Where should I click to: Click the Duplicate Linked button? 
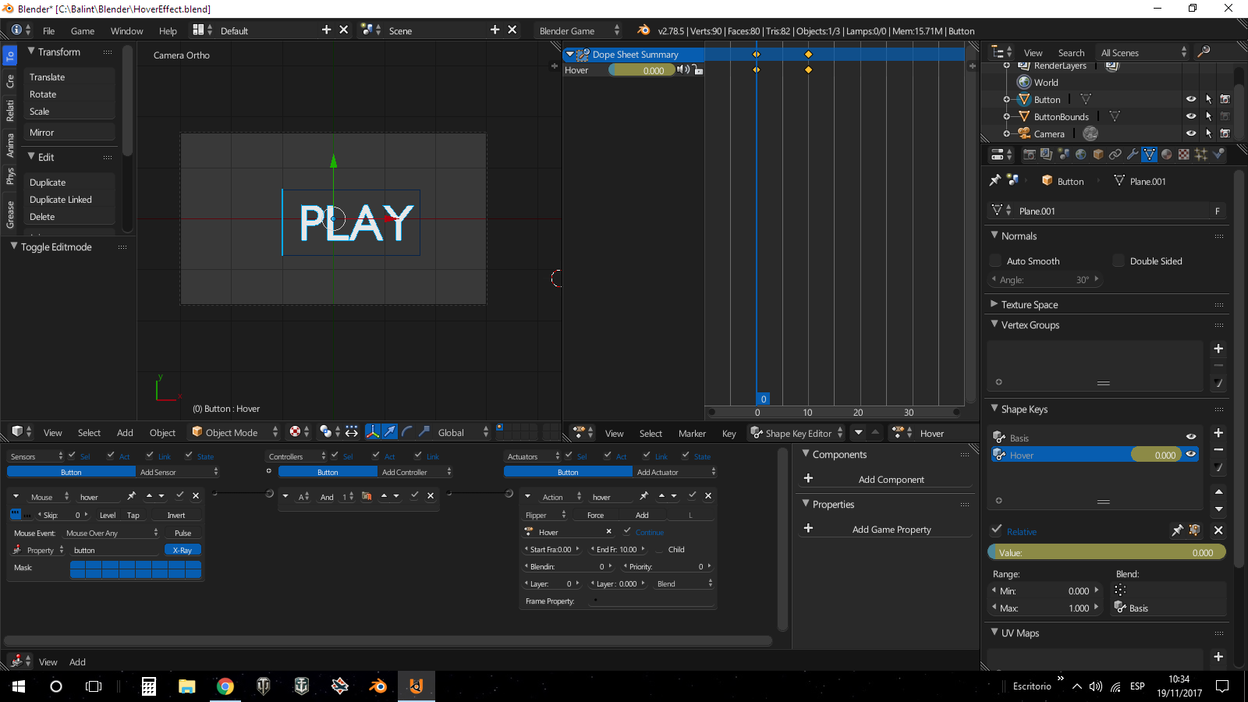[70, 199]
